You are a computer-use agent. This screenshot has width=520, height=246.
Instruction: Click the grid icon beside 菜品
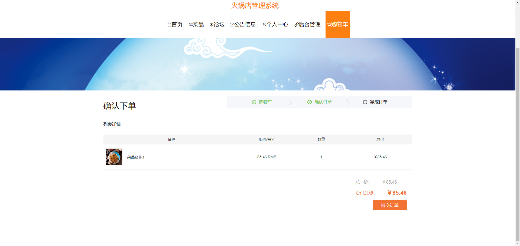(191, 25)
